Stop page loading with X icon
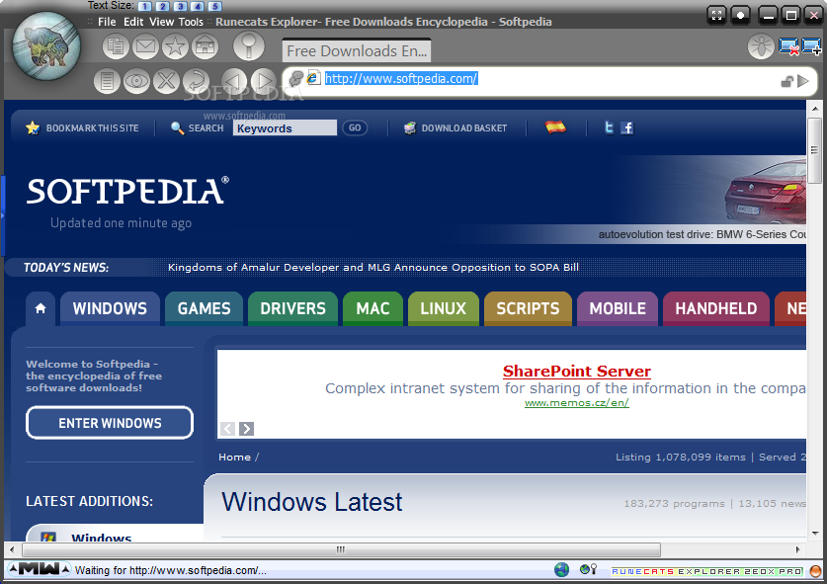This screenshot has width=827, height=584. coord(166,81)
